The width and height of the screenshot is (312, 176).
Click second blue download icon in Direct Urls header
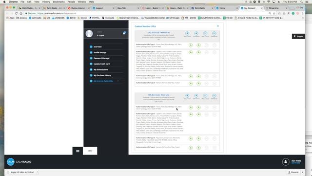click(x=196, y=96)
